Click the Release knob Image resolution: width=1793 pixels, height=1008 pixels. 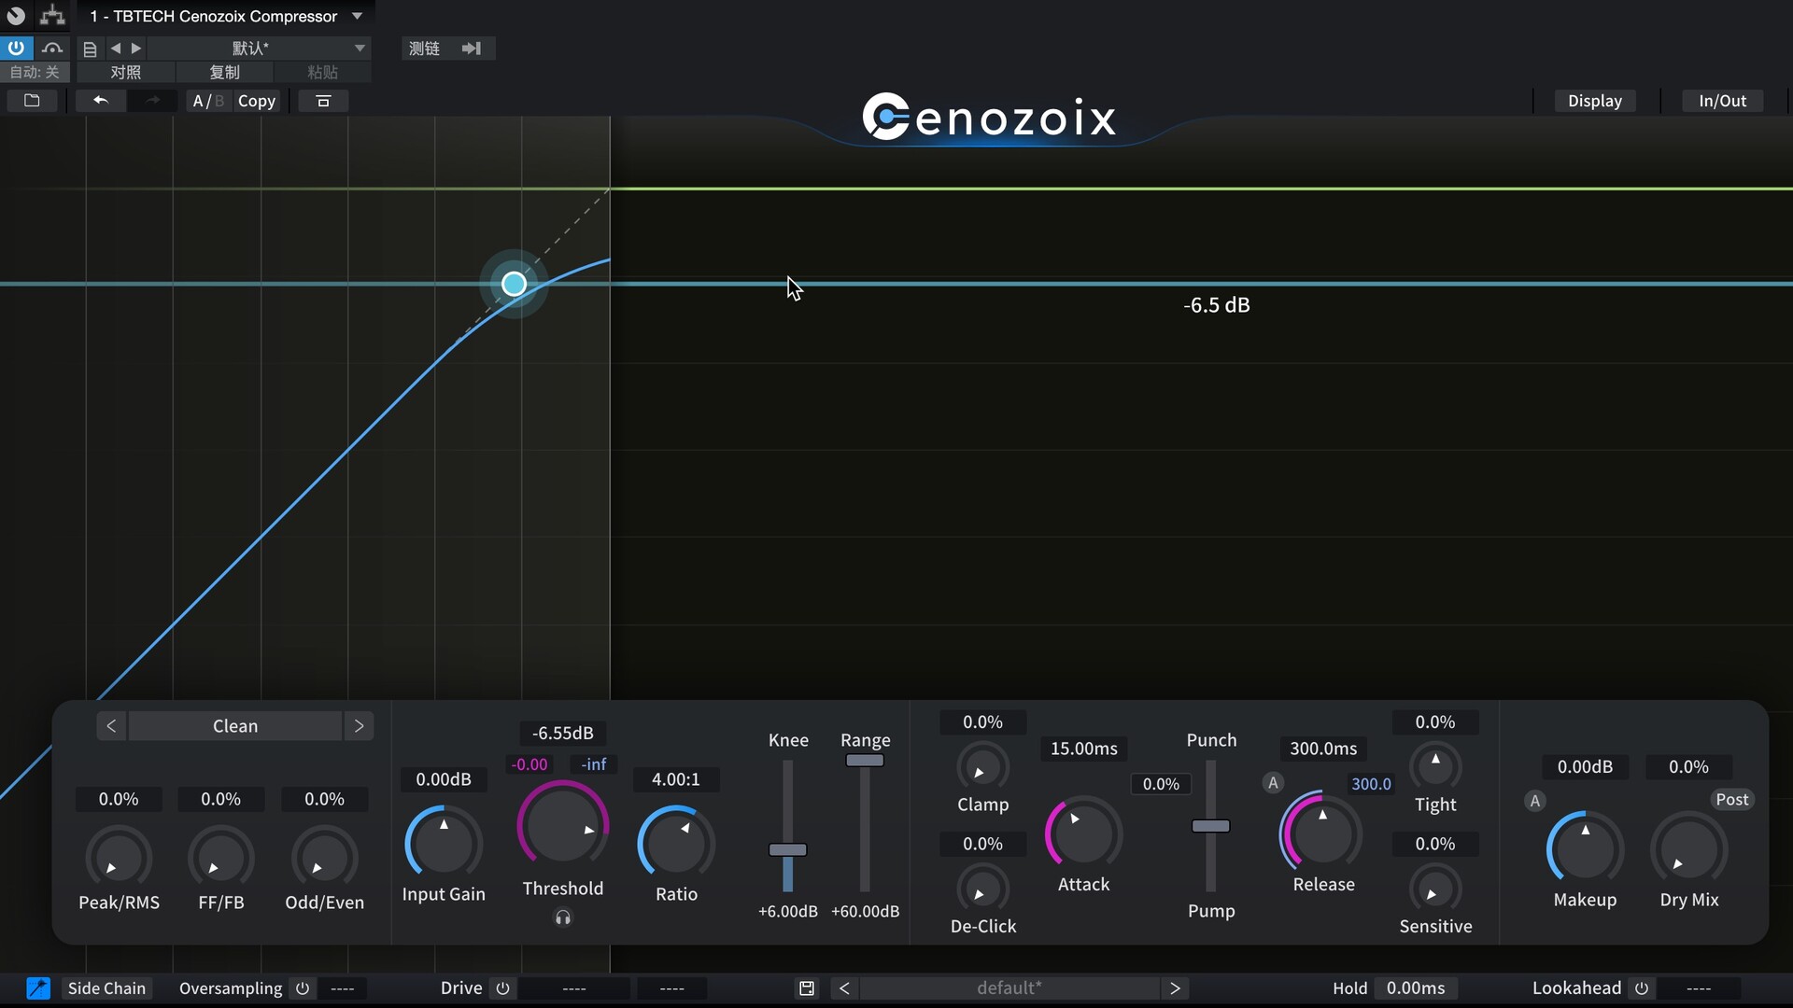pyautogui.click(x=1322, y=831)
